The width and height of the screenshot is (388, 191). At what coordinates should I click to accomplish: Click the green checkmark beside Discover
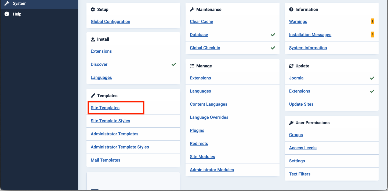[x=174, y=64]
